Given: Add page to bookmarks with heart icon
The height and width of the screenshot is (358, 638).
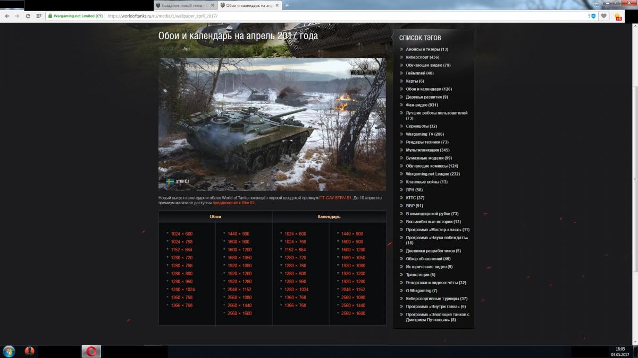Looking at the screenshot, I should (604, 16).
